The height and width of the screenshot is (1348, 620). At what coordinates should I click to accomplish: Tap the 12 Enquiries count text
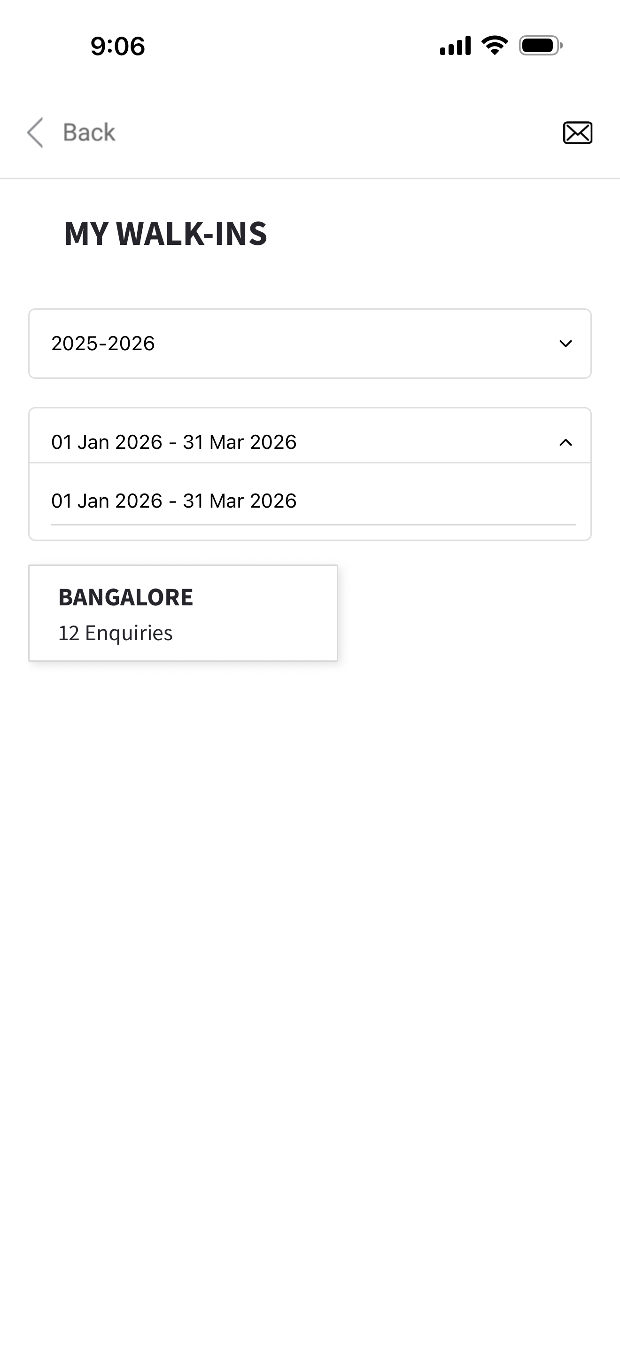[x=116, y=633]
